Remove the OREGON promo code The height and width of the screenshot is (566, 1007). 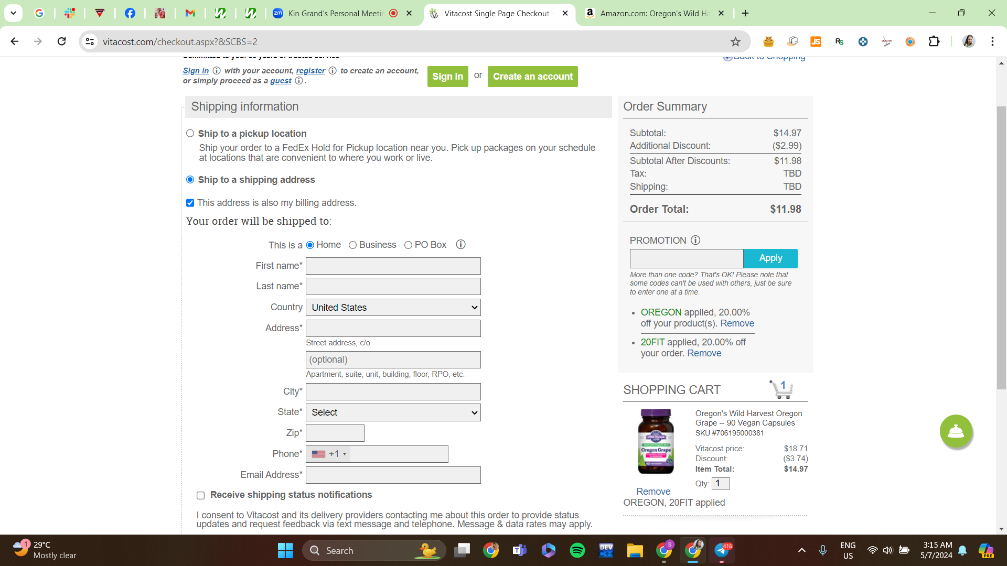click(737, 323)
